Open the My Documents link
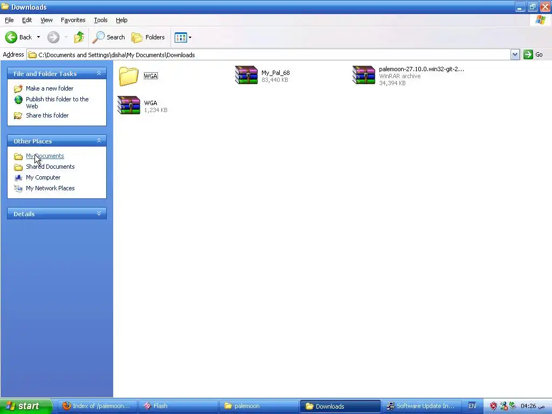 (45, 156)
